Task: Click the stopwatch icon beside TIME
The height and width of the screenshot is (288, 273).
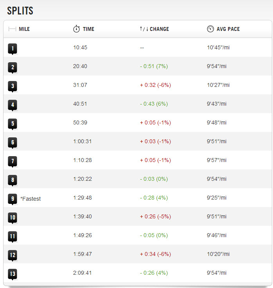Action: (76, 29)
